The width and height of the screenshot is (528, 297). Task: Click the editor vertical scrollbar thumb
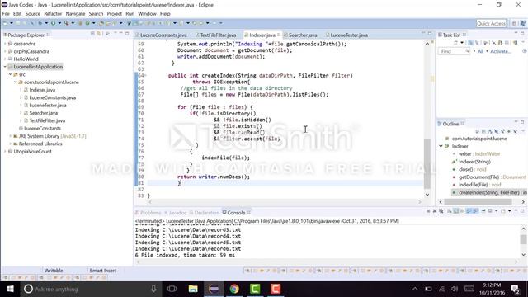[427, 163]
